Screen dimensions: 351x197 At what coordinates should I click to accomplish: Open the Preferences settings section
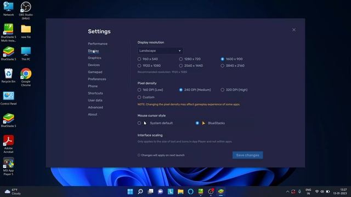97,79
